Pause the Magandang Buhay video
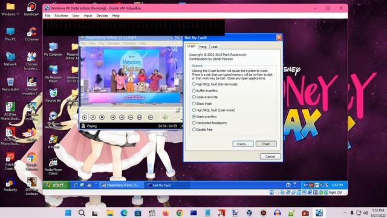The width and height of the screenshot is (387, 218). 93,117
